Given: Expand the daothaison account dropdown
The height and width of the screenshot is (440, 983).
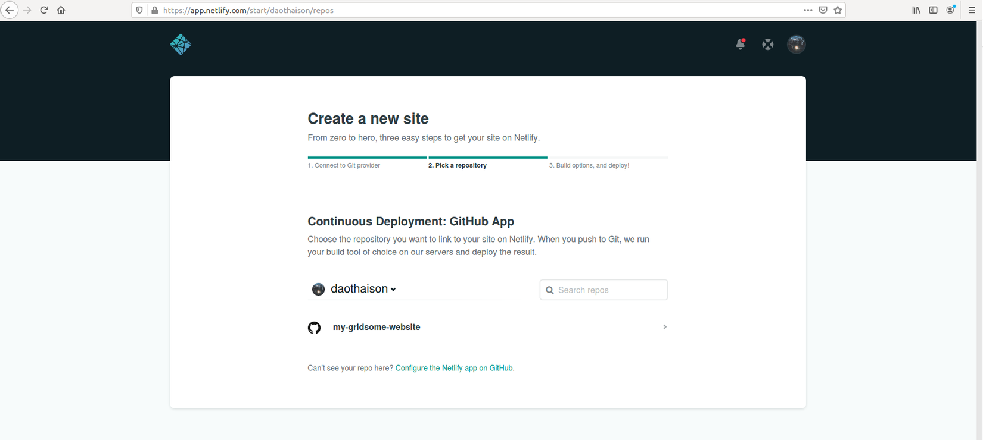Looking at the screenshot, I should (x=363, y=289).
